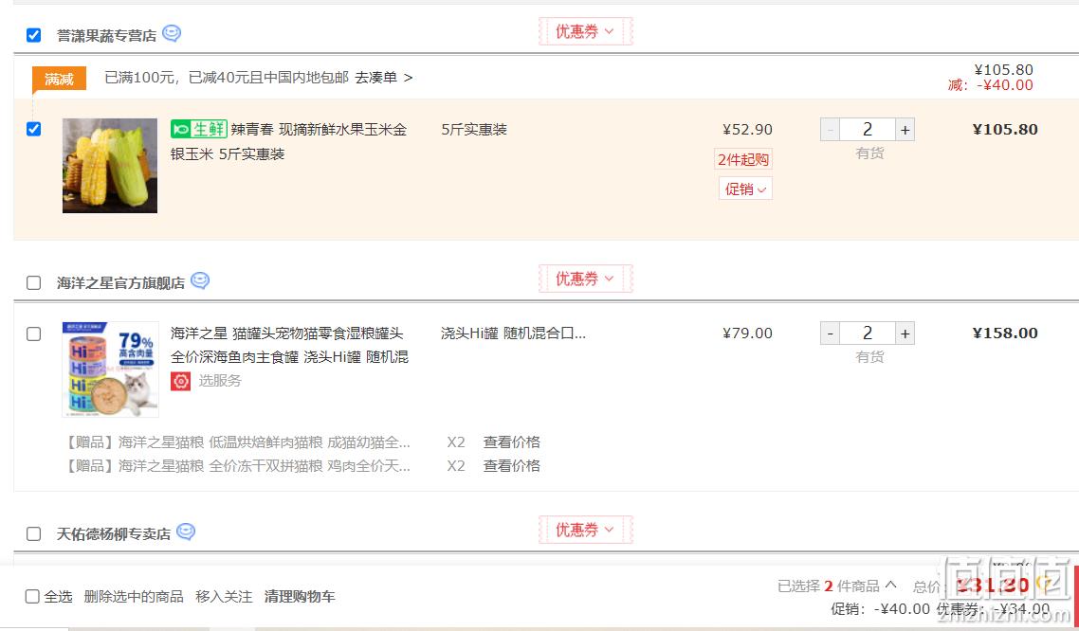Viewport: 1079px width, 631px height.
Task: Open the 低温烘焙鲜肉猫粮 gift item link
Action: [x=237, y=442]
